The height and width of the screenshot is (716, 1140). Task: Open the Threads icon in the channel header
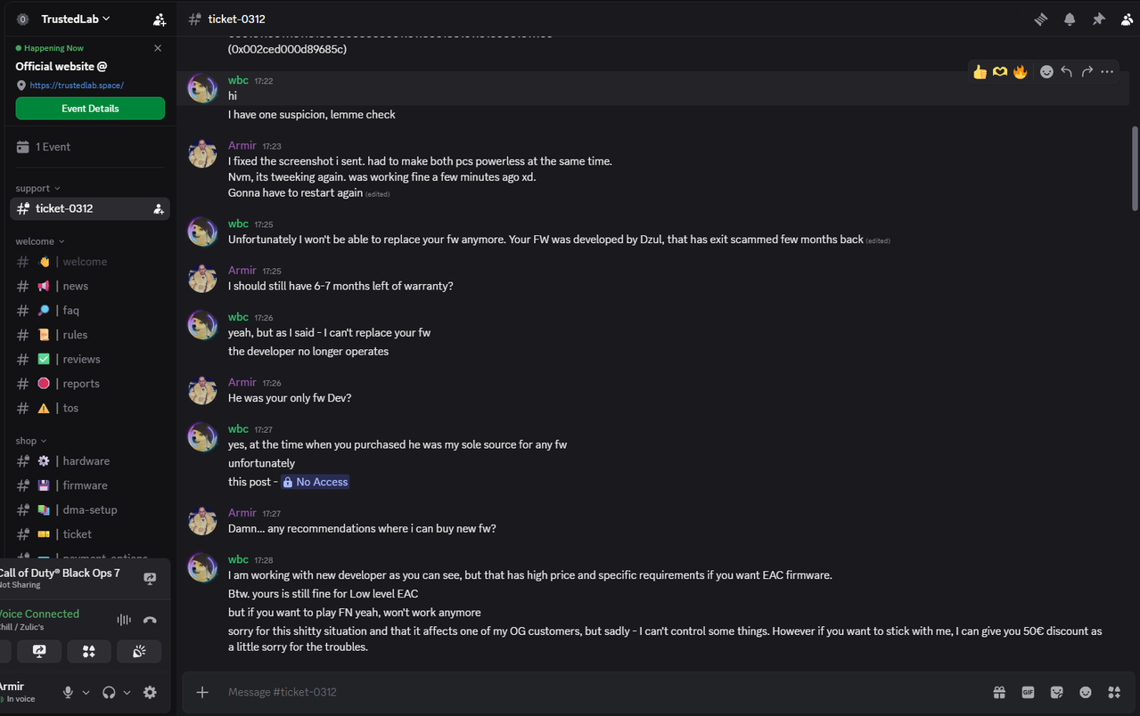pos(1040,19)
